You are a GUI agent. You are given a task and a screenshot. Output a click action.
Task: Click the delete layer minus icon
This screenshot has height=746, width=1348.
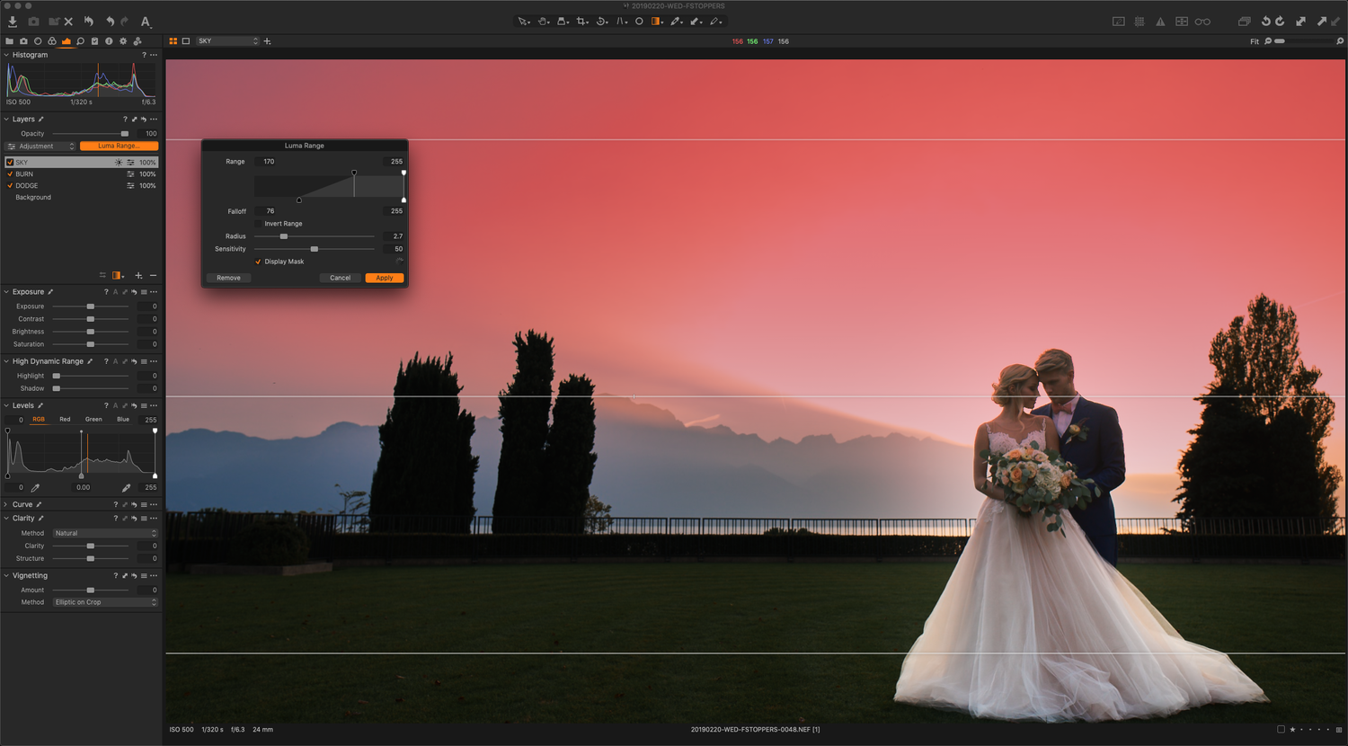click(x=153, y=276)
